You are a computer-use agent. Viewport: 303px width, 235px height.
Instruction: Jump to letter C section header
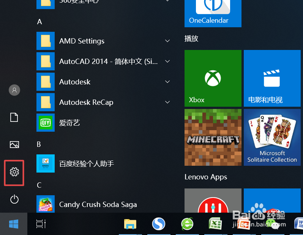(x=39, y=185)
